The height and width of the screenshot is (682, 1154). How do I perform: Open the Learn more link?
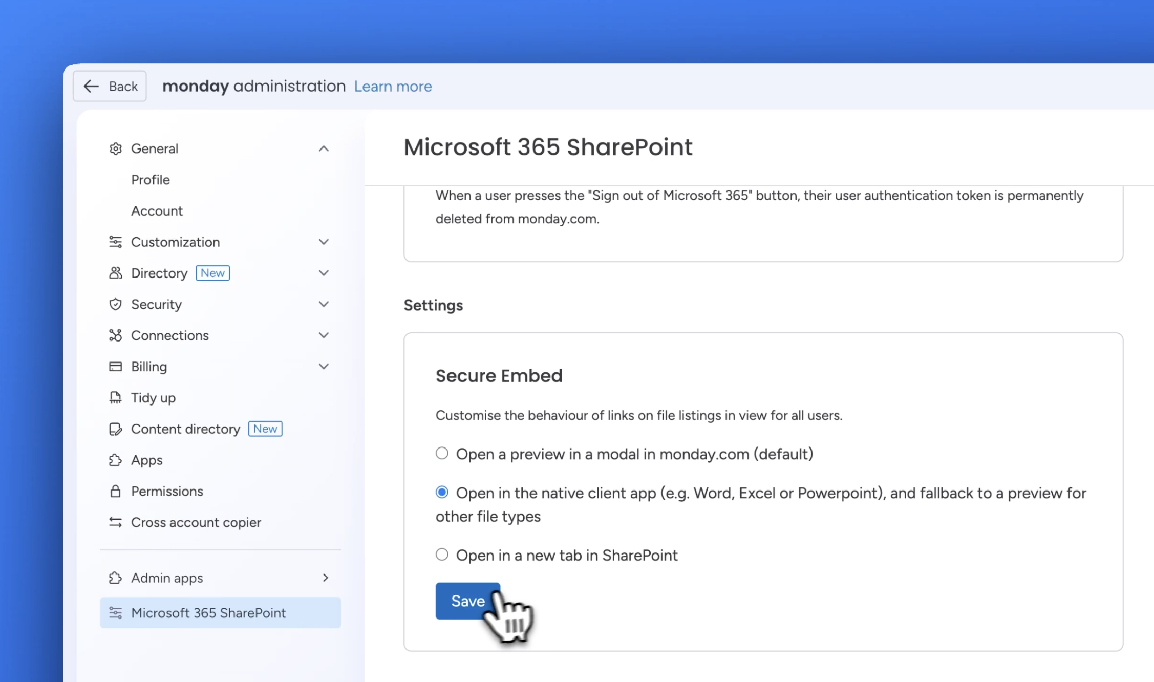click(x=393, y=86)
